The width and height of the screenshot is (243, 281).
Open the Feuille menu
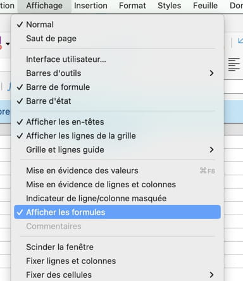[x=205, y=6]
